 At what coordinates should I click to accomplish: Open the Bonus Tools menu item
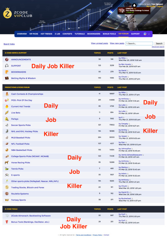[x=109, y=34]
